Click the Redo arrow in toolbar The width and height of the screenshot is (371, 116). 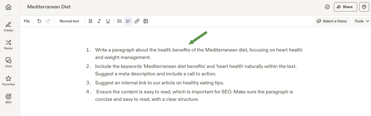(48, 21)
